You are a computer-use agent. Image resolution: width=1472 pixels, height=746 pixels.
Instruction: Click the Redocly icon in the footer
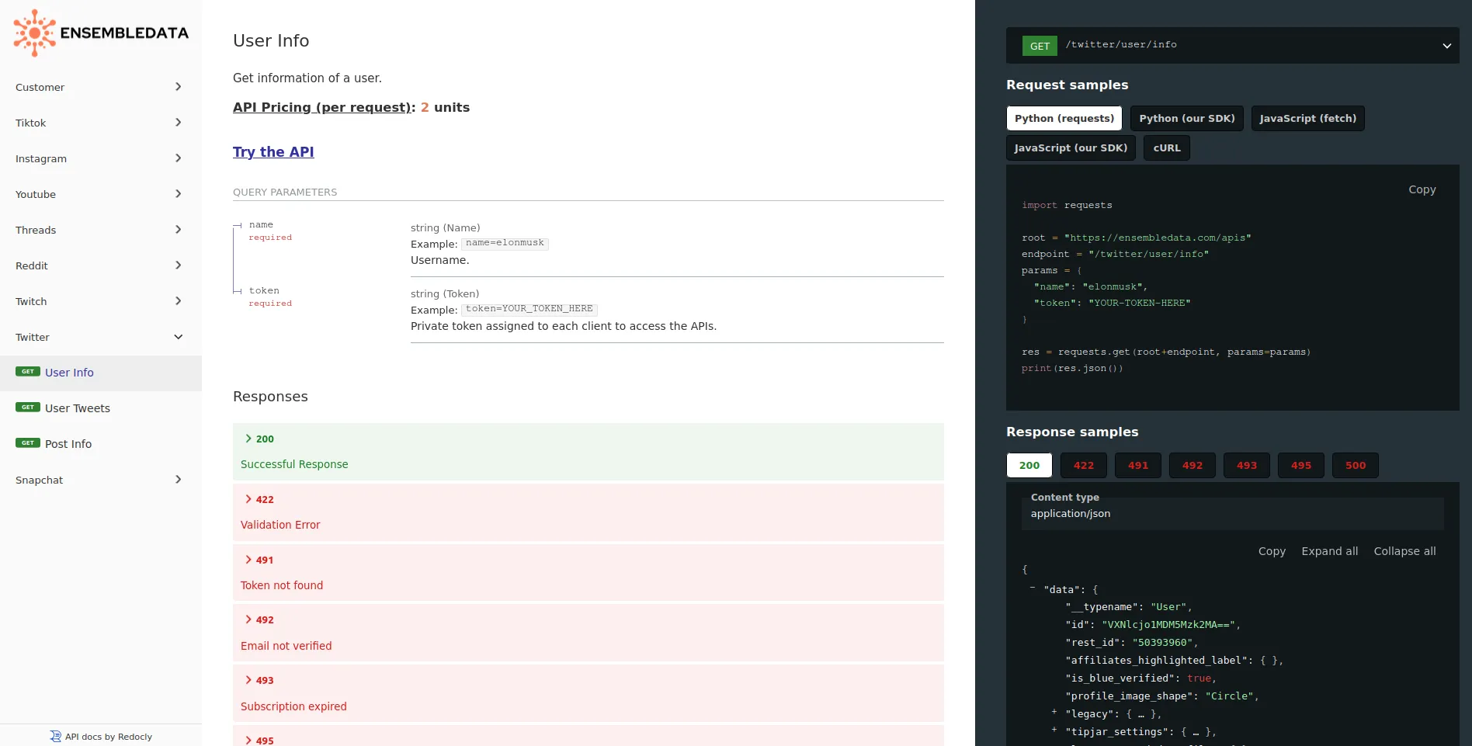[55, 737]
